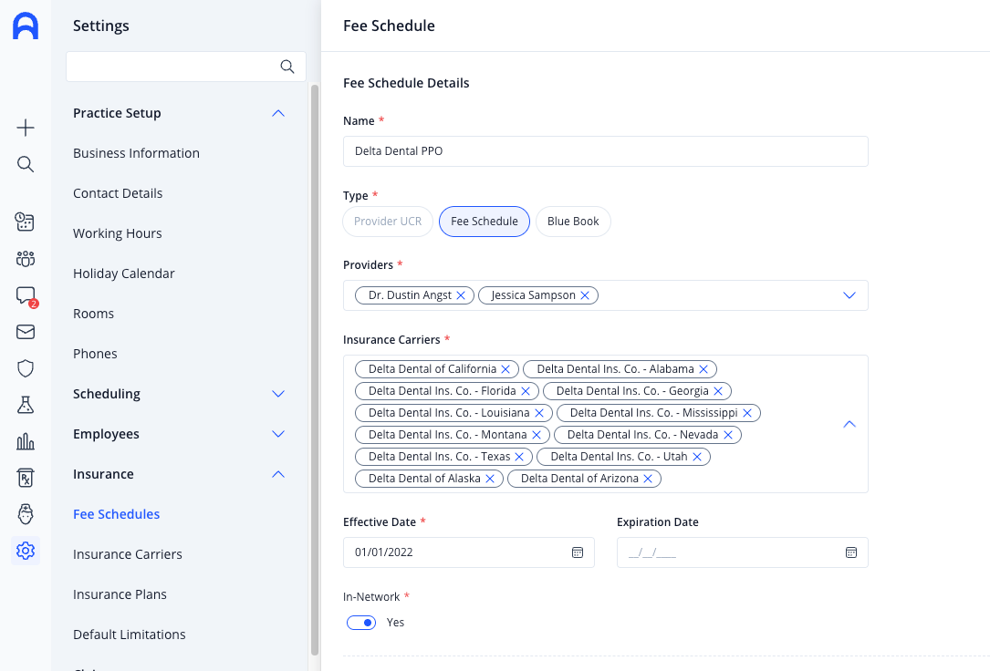
Task: Open Holiday Calendar settings
Action: point(124,274)
